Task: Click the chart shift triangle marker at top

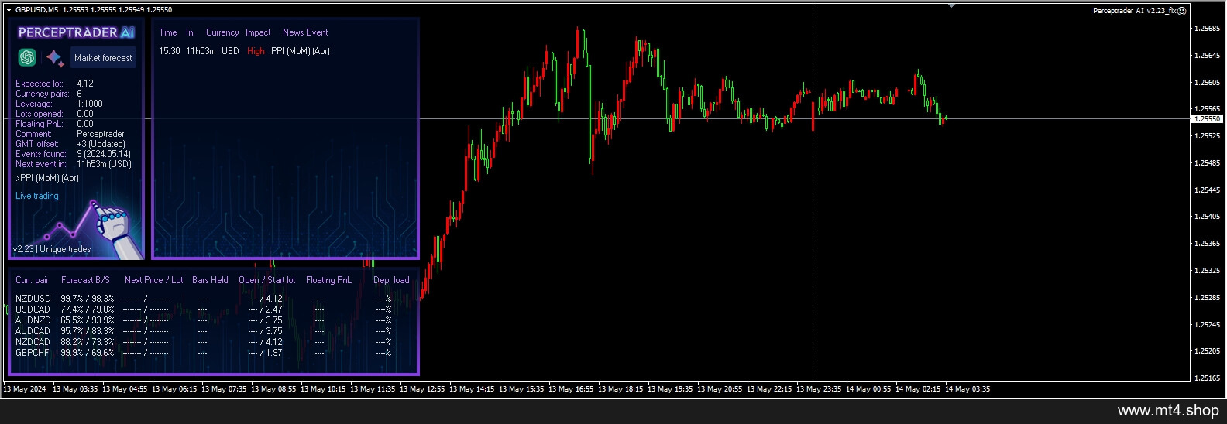Action: 951,5
